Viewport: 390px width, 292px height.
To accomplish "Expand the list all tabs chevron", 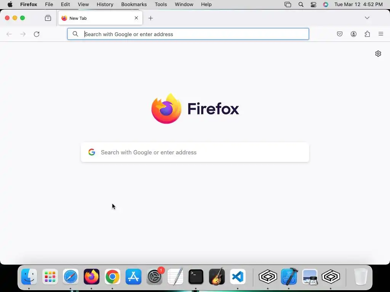I will pyautogui.click(x=367, y=18).
